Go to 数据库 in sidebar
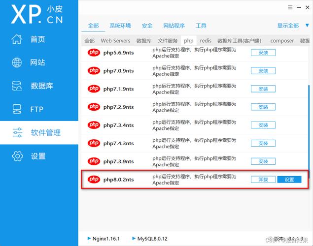The image size is (313, 246). (42, 86)
